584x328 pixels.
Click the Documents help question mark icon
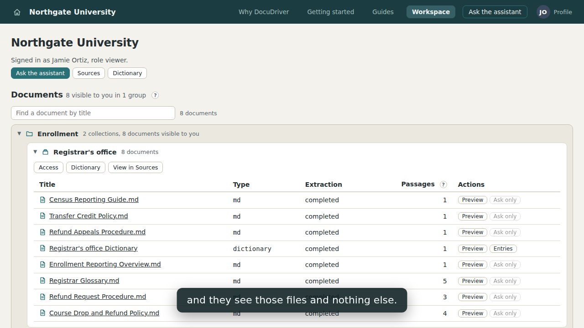pos(155,95)
